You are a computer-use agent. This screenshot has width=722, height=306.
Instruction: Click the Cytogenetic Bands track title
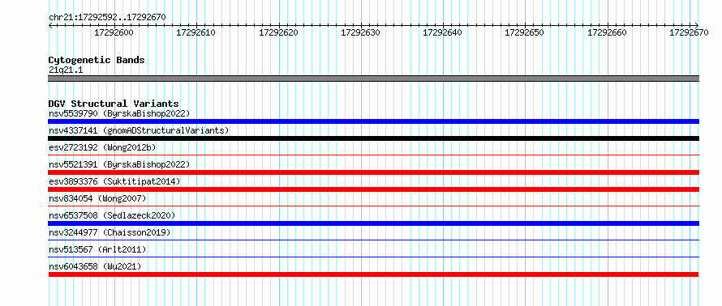coord(97,60)
